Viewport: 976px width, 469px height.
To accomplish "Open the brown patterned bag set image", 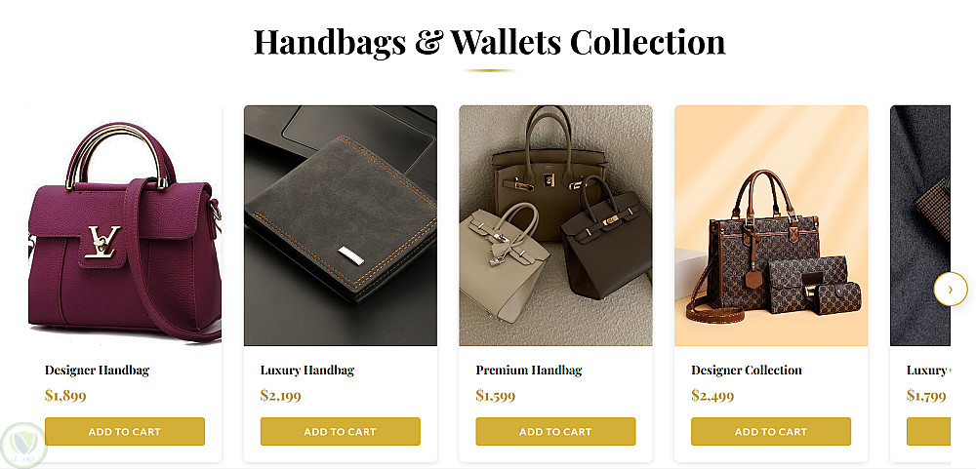I will (771, 225).
